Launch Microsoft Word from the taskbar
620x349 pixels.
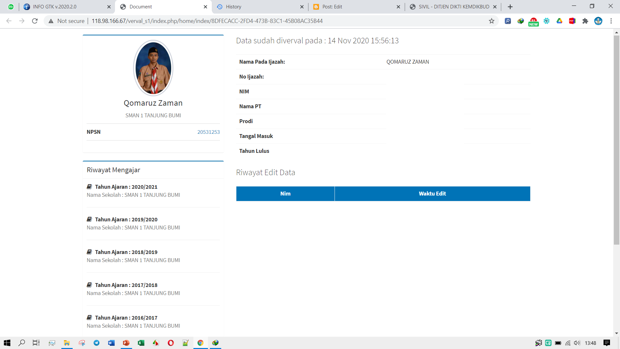click(x=111, y=343)
